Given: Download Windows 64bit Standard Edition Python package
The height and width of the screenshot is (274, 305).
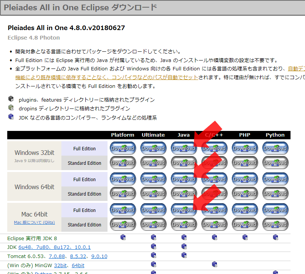Looking at the screenshot, I should tap(275, 194).
